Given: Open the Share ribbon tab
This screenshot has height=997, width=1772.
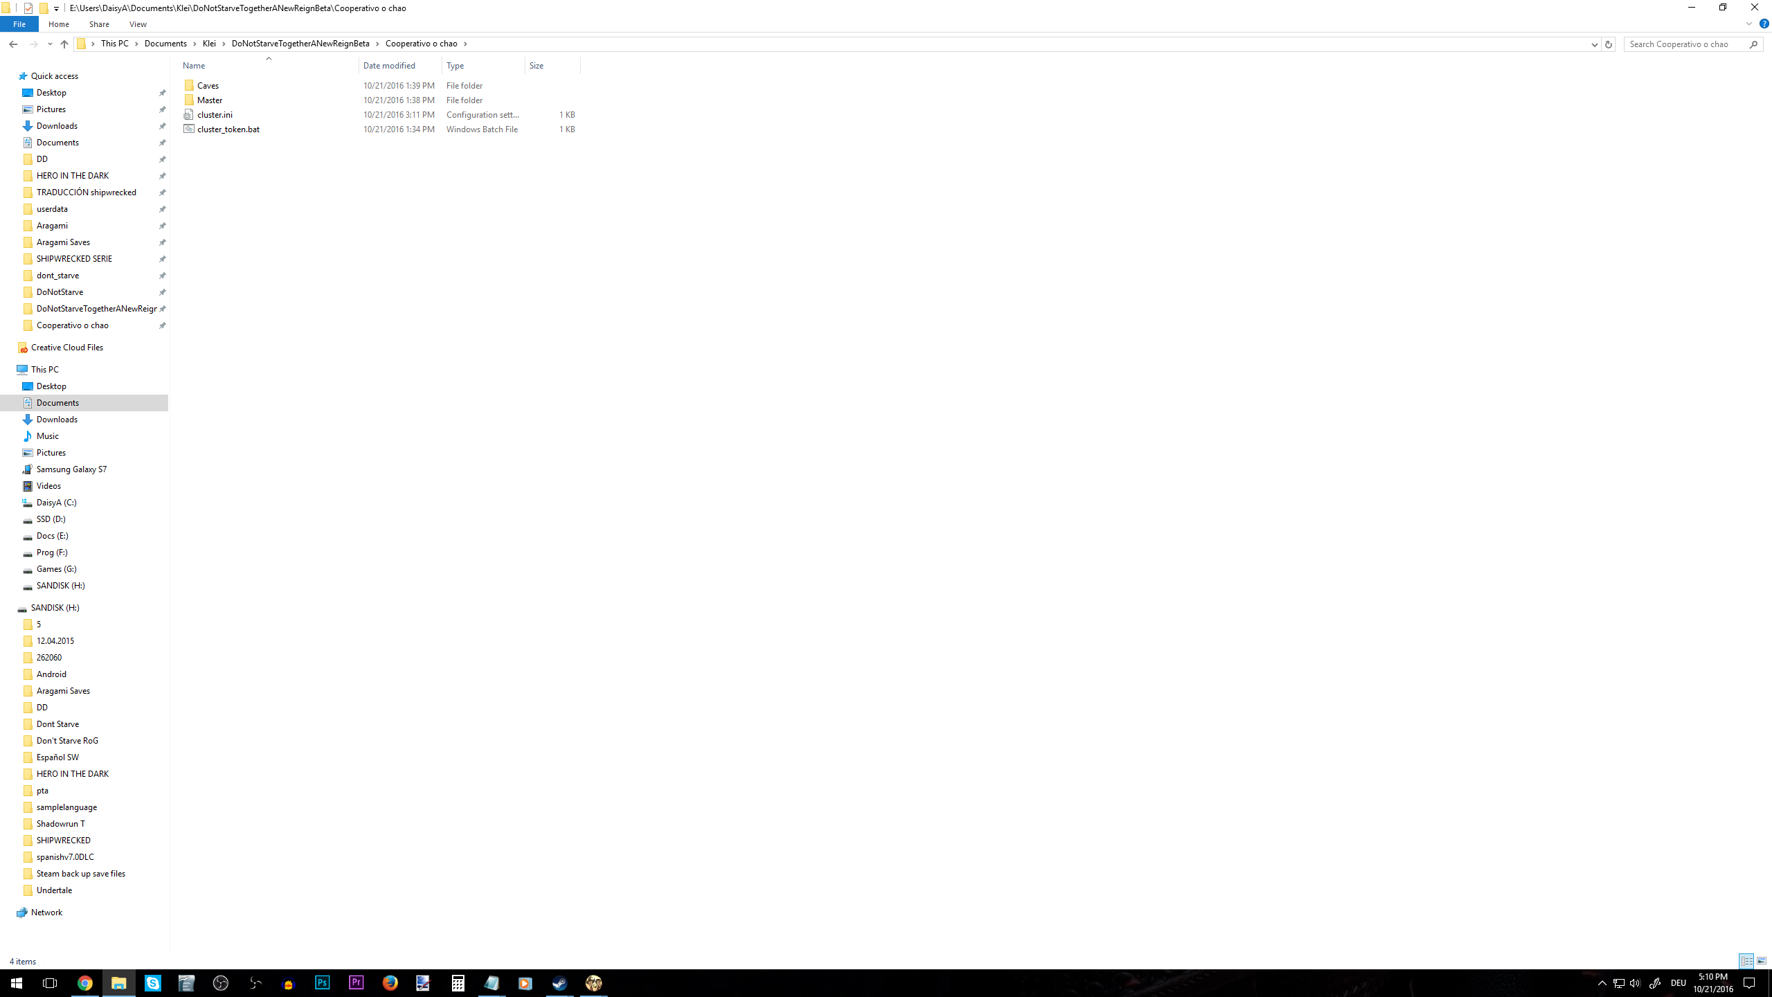Looking at the screenshot, I should (x=99, y=24).
